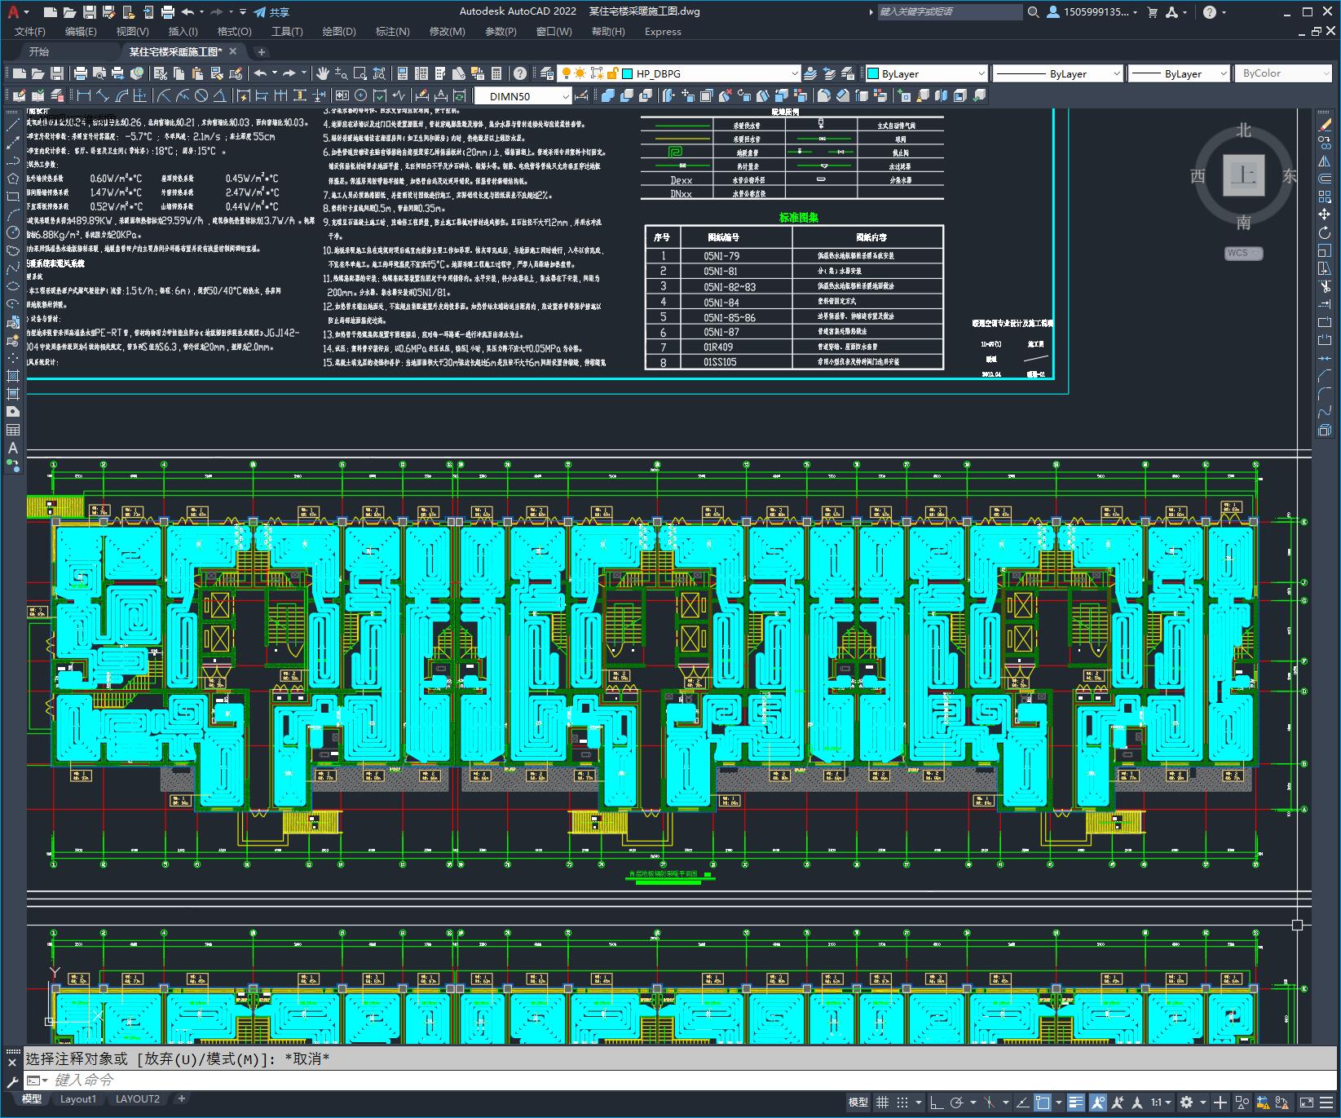Click the Dimension Style edit icon beside DIMN50
Screen dimensions: 1341x1118
click(581, 96)
